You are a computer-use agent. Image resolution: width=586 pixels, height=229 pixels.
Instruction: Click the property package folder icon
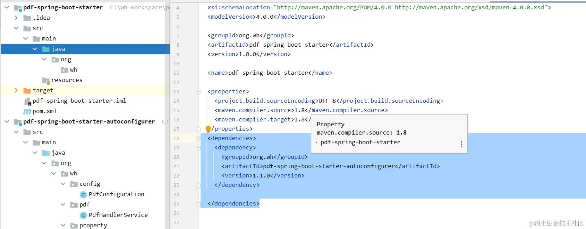[x=74, y=226]
